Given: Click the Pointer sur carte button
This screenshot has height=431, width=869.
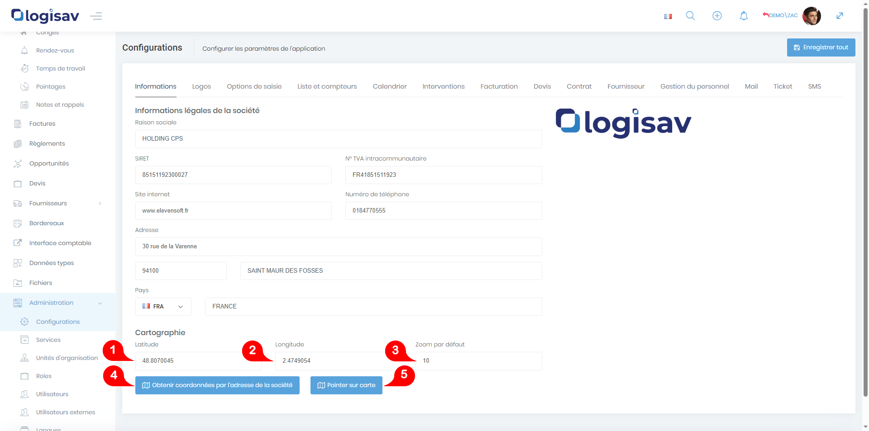Looking at the screenshot, I should (x=346, y=385).
